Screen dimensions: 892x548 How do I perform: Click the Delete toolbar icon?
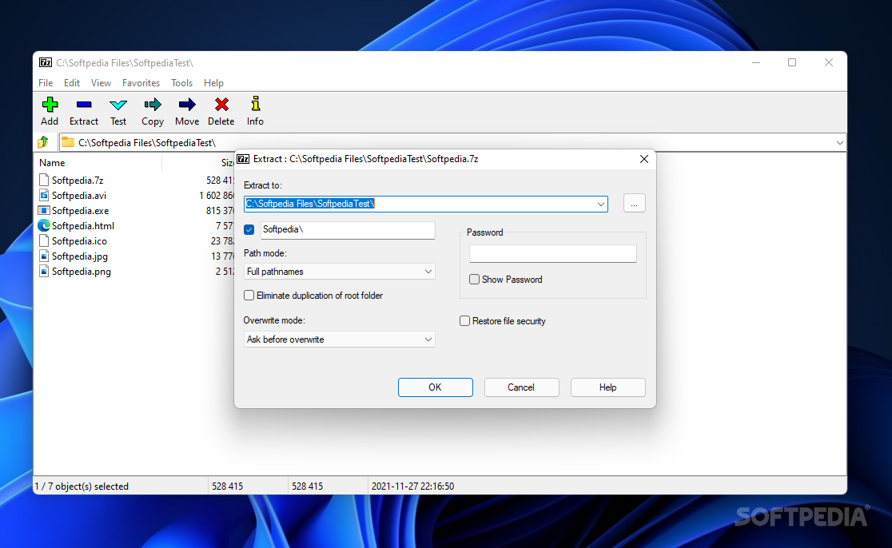pyautogui.click(x=221, y=105)
